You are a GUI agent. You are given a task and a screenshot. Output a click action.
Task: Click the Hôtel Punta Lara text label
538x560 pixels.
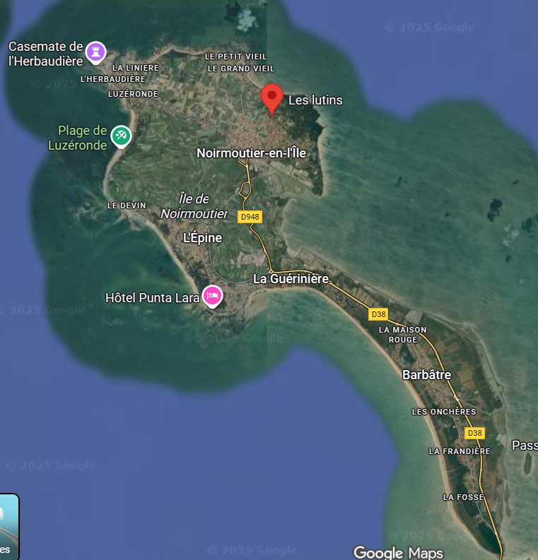[x=152, y=298]
